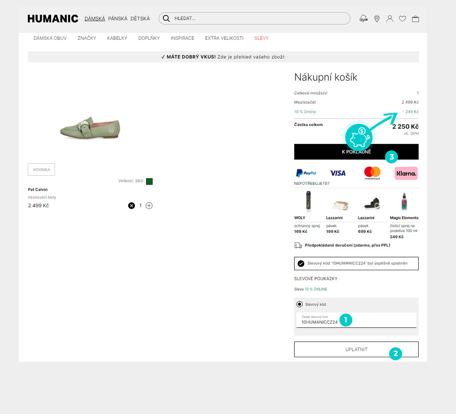Click the MÁTE DOBRÝ VKUS! banner text

click(191, 57)
